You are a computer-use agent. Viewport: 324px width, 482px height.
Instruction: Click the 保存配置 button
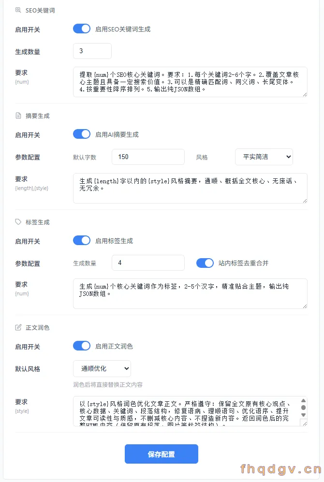pyautogui.click(x=162, y=454)
